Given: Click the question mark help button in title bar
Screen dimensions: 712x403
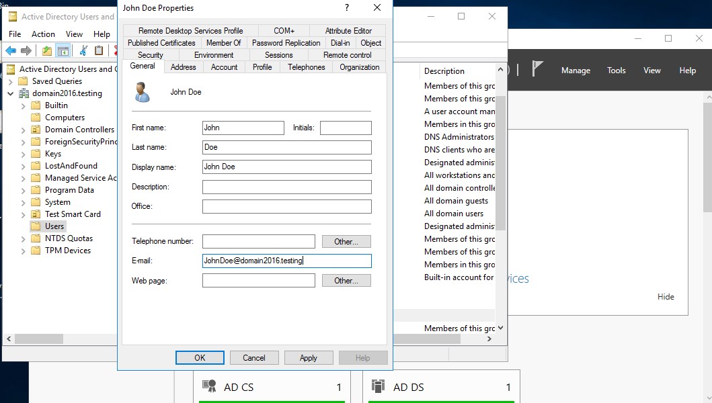Looking at the screenshot, I should 347,7.
